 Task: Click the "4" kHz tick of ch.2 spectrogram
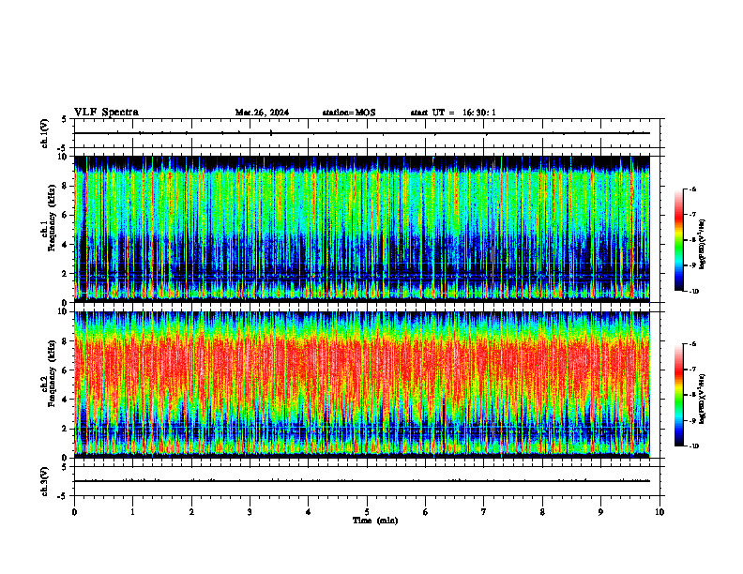pos(65,400)
